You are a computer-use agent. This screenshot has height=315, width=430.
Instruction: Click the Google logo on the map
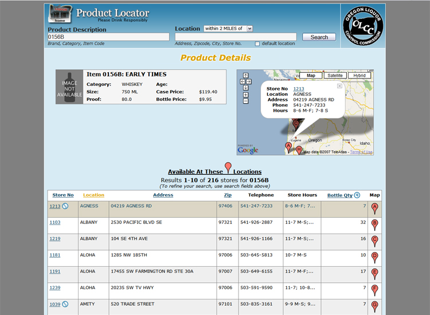[248, 150]
